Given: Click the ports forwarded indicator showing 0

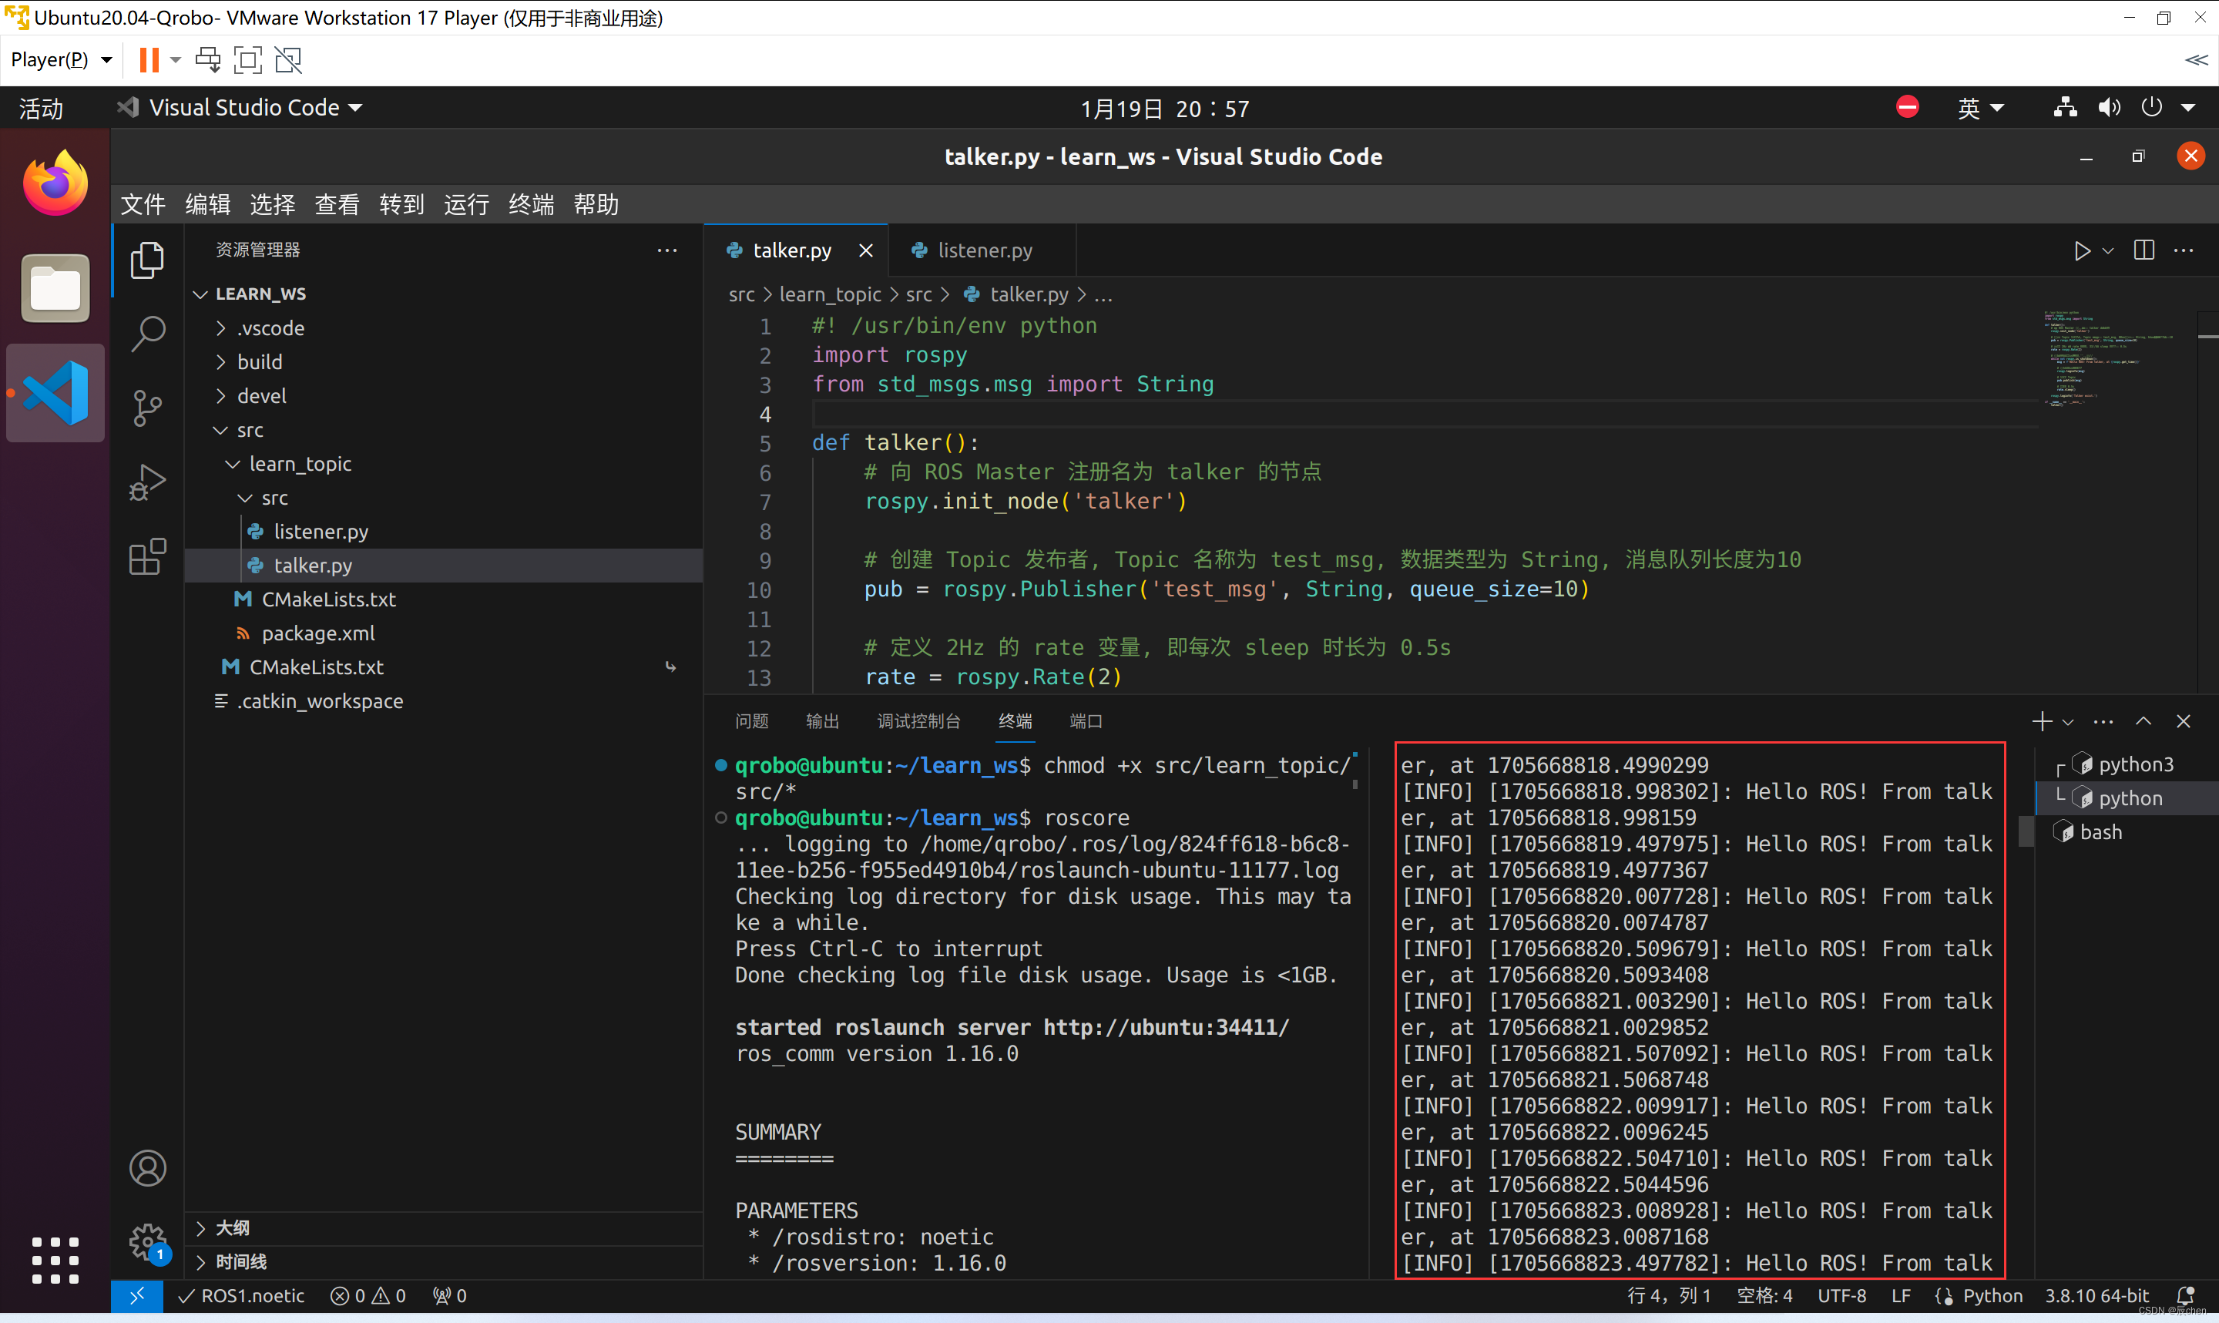Looking at the screenshot, I should [450, 1295].
